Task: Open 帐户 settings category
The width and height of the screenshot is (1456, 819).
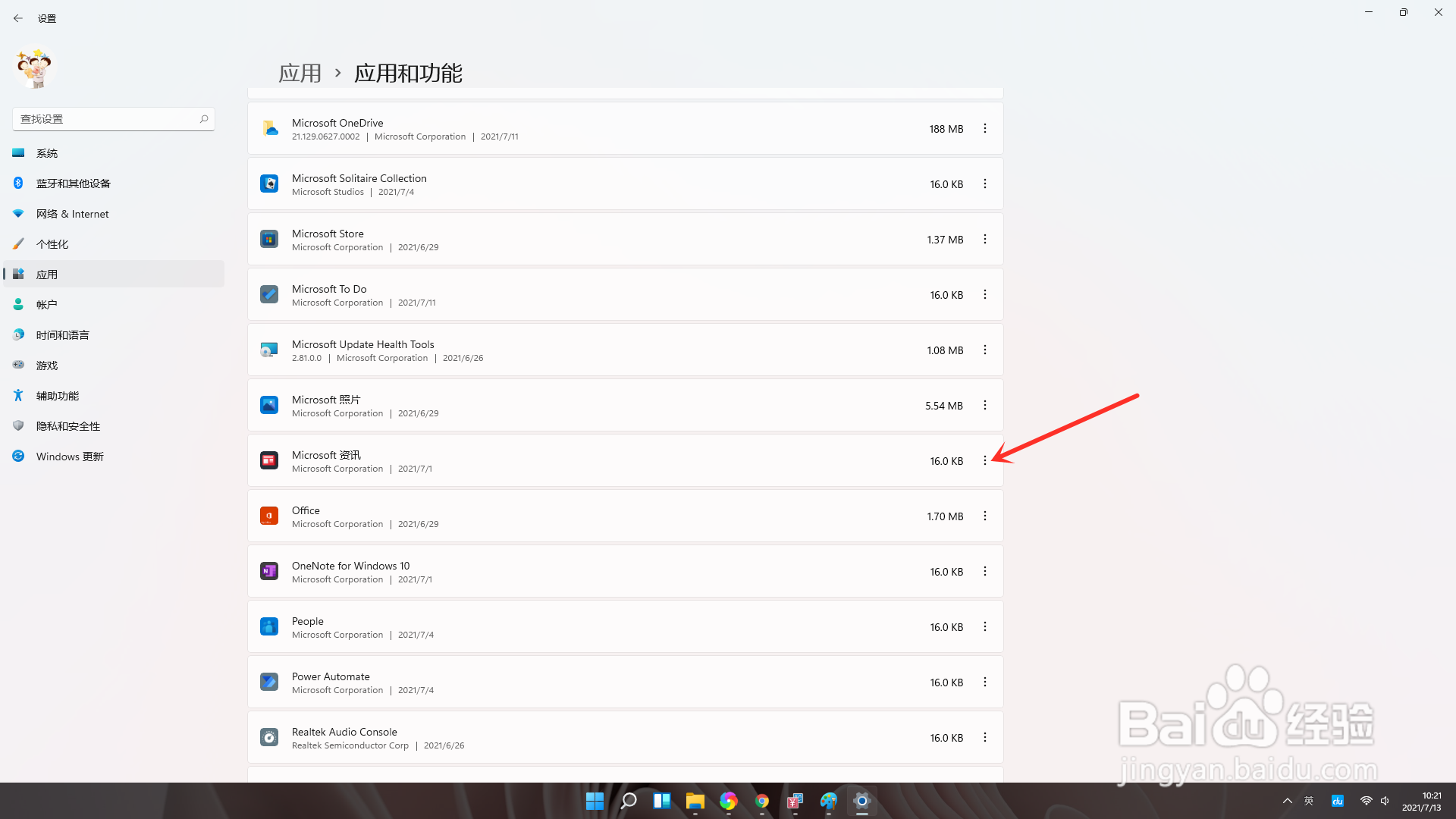Action: 114,305
